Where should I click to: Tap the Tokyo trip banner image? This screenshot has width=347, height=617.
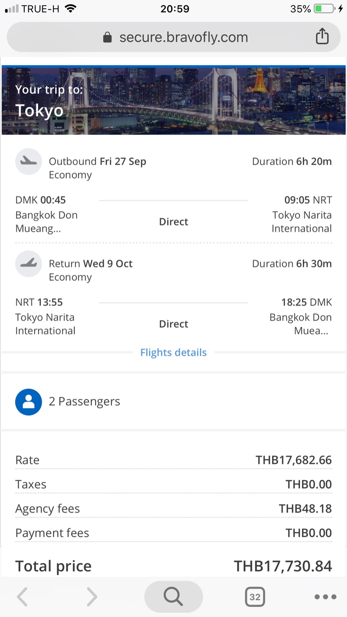pos(173,101)
